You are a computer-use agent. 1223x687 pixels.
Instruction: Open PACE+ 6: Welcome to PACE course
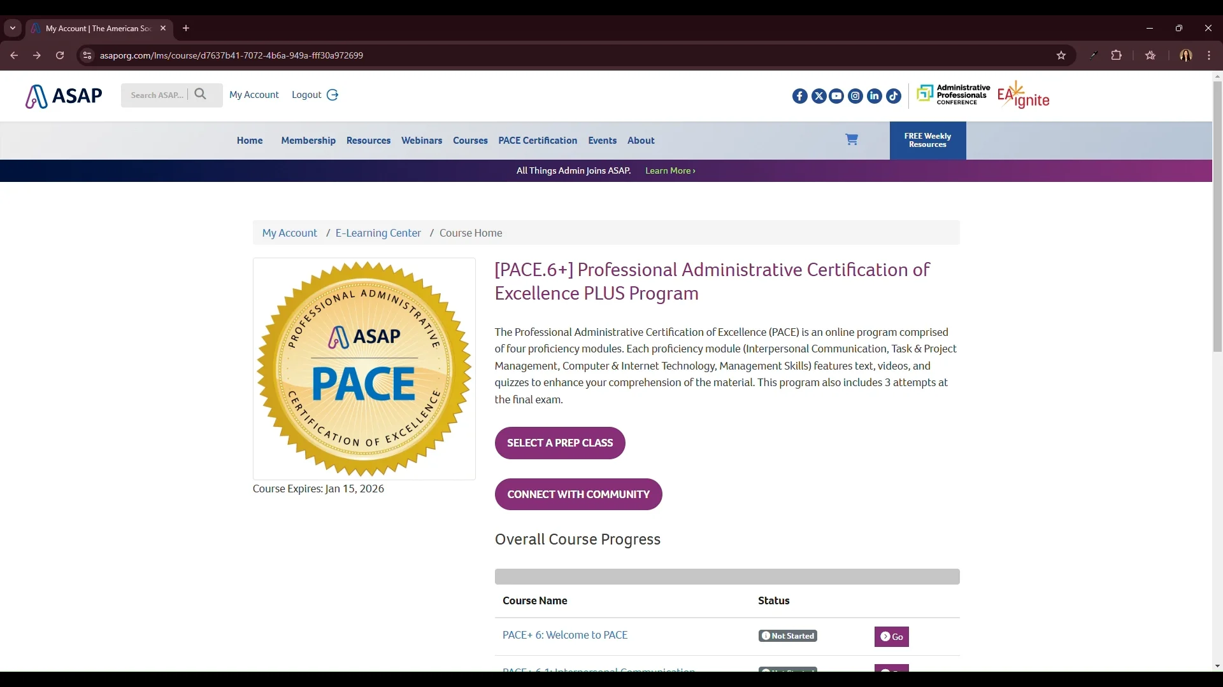coord(565,635)
